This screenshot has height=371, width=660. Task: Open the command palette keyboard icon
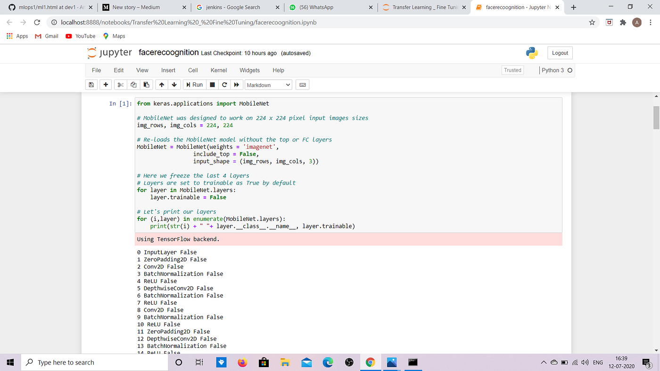click(303, 85)
